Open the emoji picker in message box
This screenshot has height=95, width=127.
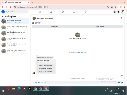tap(119, 83)
